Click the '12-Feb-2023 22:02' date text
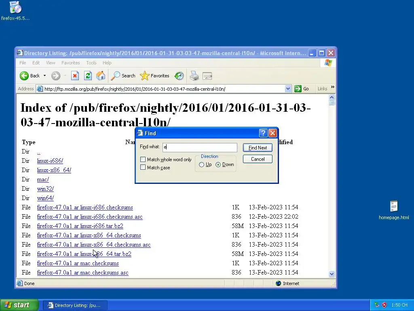This screenshot has width=414, height=311. [x=274, y=217]
